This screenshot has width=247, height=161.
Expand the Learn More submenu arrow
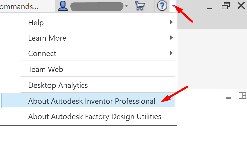172,38
